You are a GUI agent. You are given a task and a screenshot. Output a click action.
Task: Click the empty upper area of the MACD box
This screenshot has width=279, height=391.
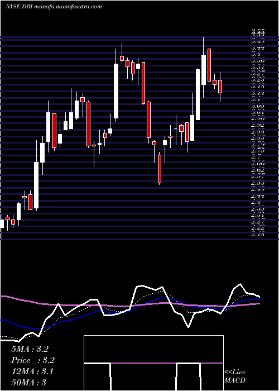click(153, 349)
